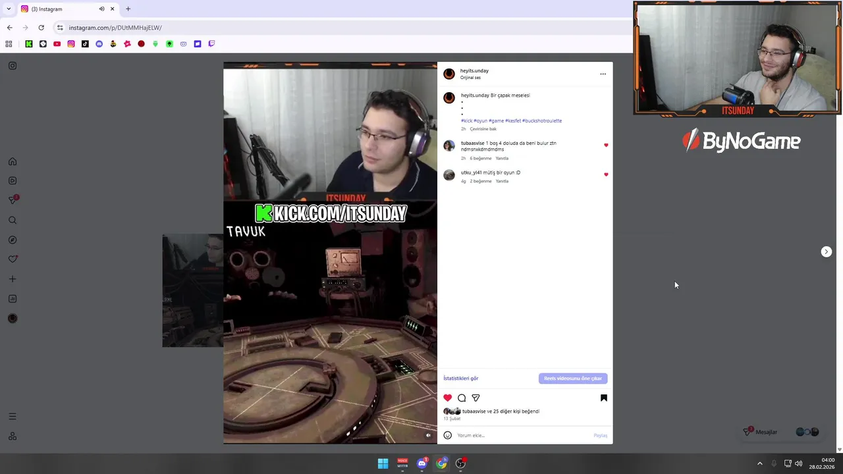Open the tab search dropdown arrow
843x474 pixels.
pos(9,9)
